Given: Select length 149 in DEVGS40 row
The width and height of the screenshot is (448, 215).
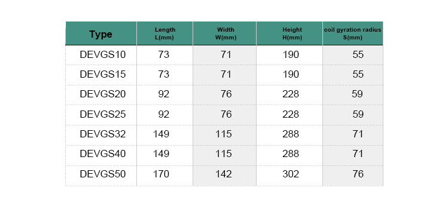Looking at the screenshot, I should (161, 154).
